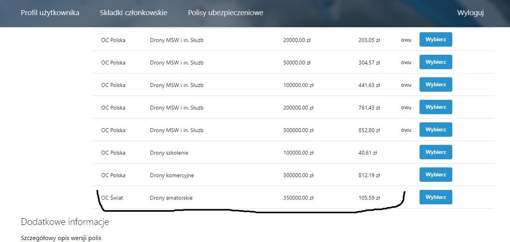The width and height of the screenshot is (510, 242).
Task: Open owu link on the 441,63 zł row
Action: point(406,85)
